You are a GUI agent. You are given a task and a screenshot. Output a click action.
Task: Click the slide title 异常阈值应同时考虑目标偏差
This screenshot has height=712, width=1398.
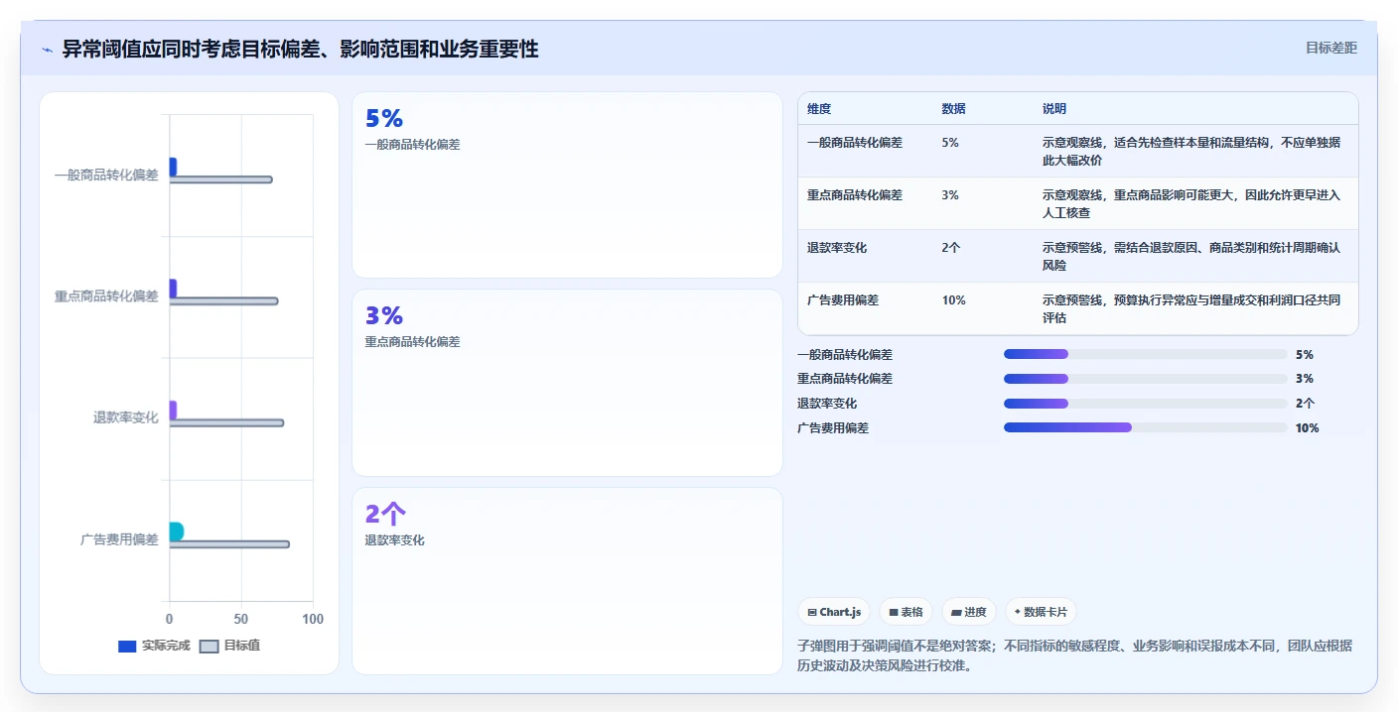pos(301,50)
